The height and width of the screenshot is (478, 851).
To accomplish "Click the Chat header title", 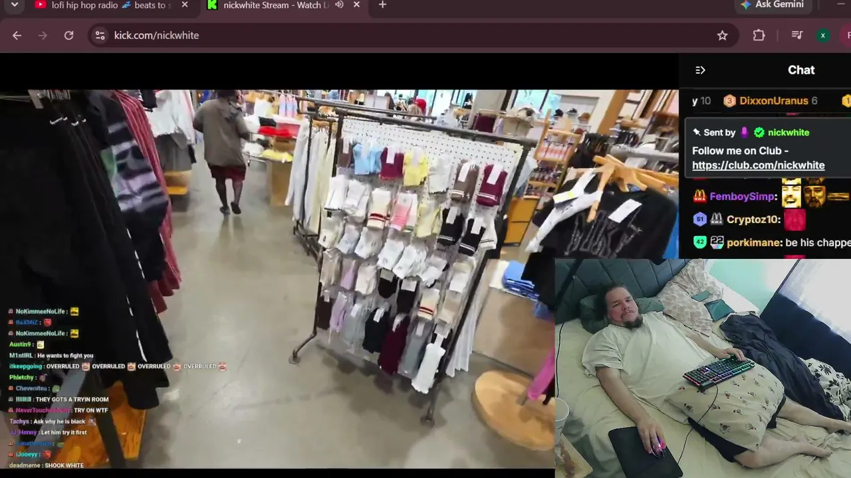I will pyautogui.click(x=801, y=70).
